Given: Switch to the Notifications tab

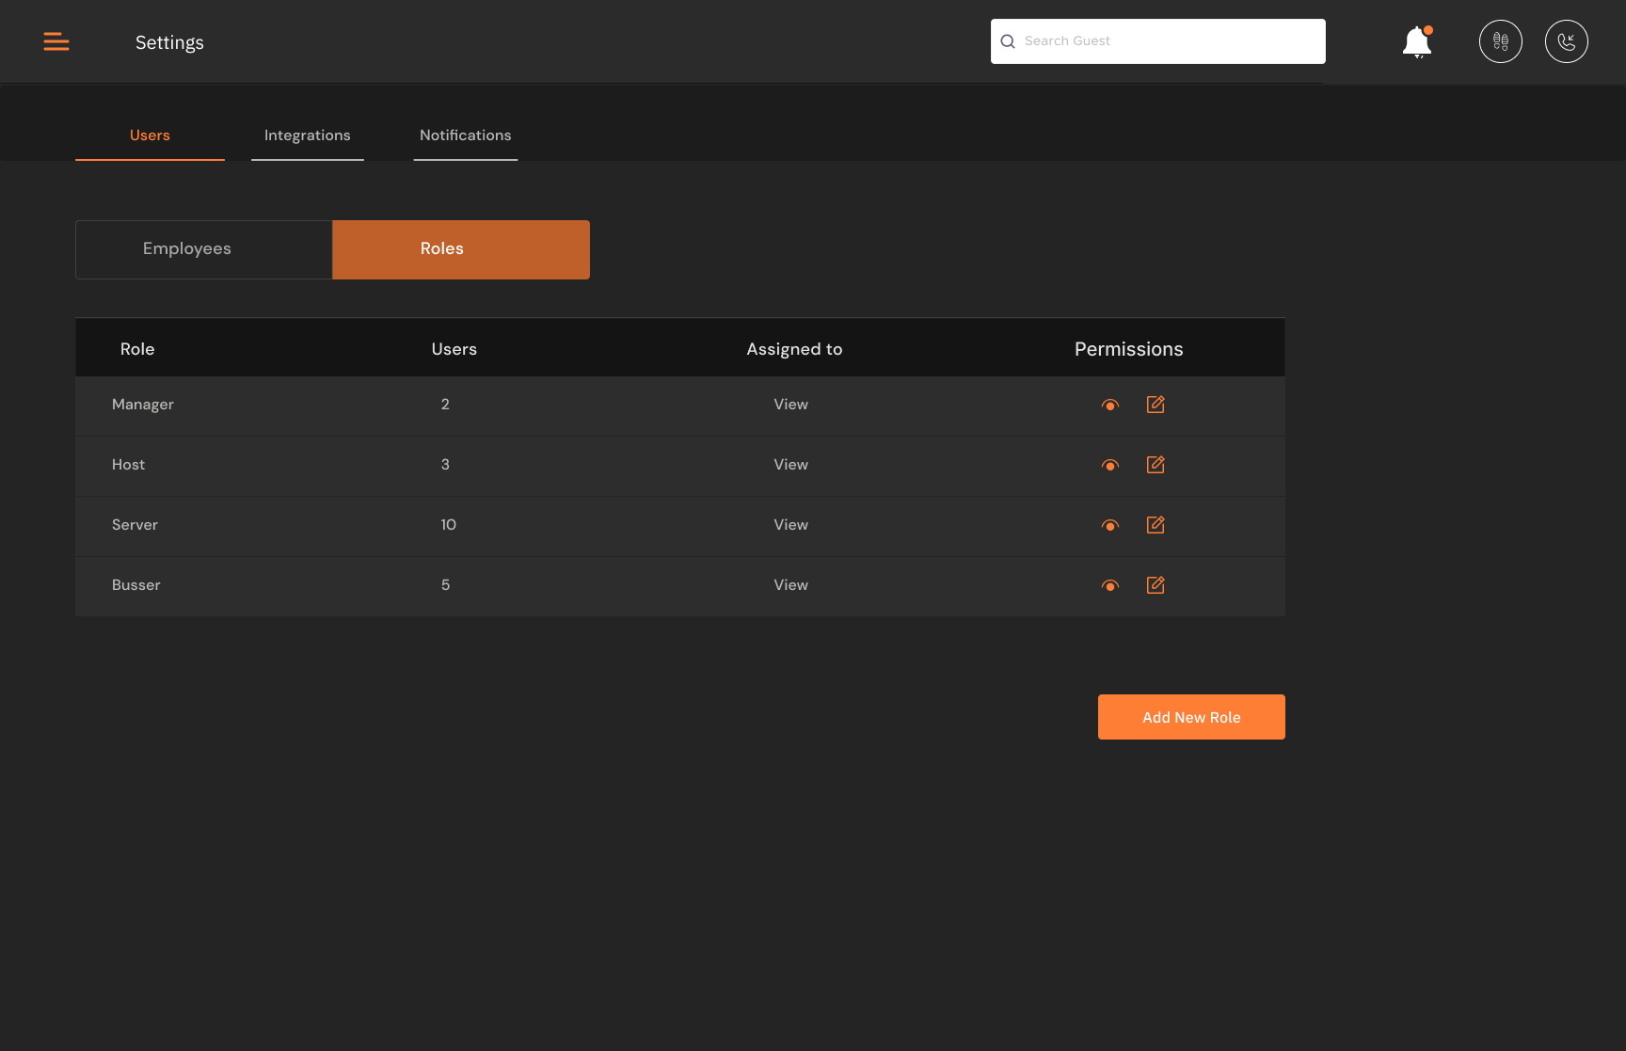Looking at the screenshot, I should 466,135.
